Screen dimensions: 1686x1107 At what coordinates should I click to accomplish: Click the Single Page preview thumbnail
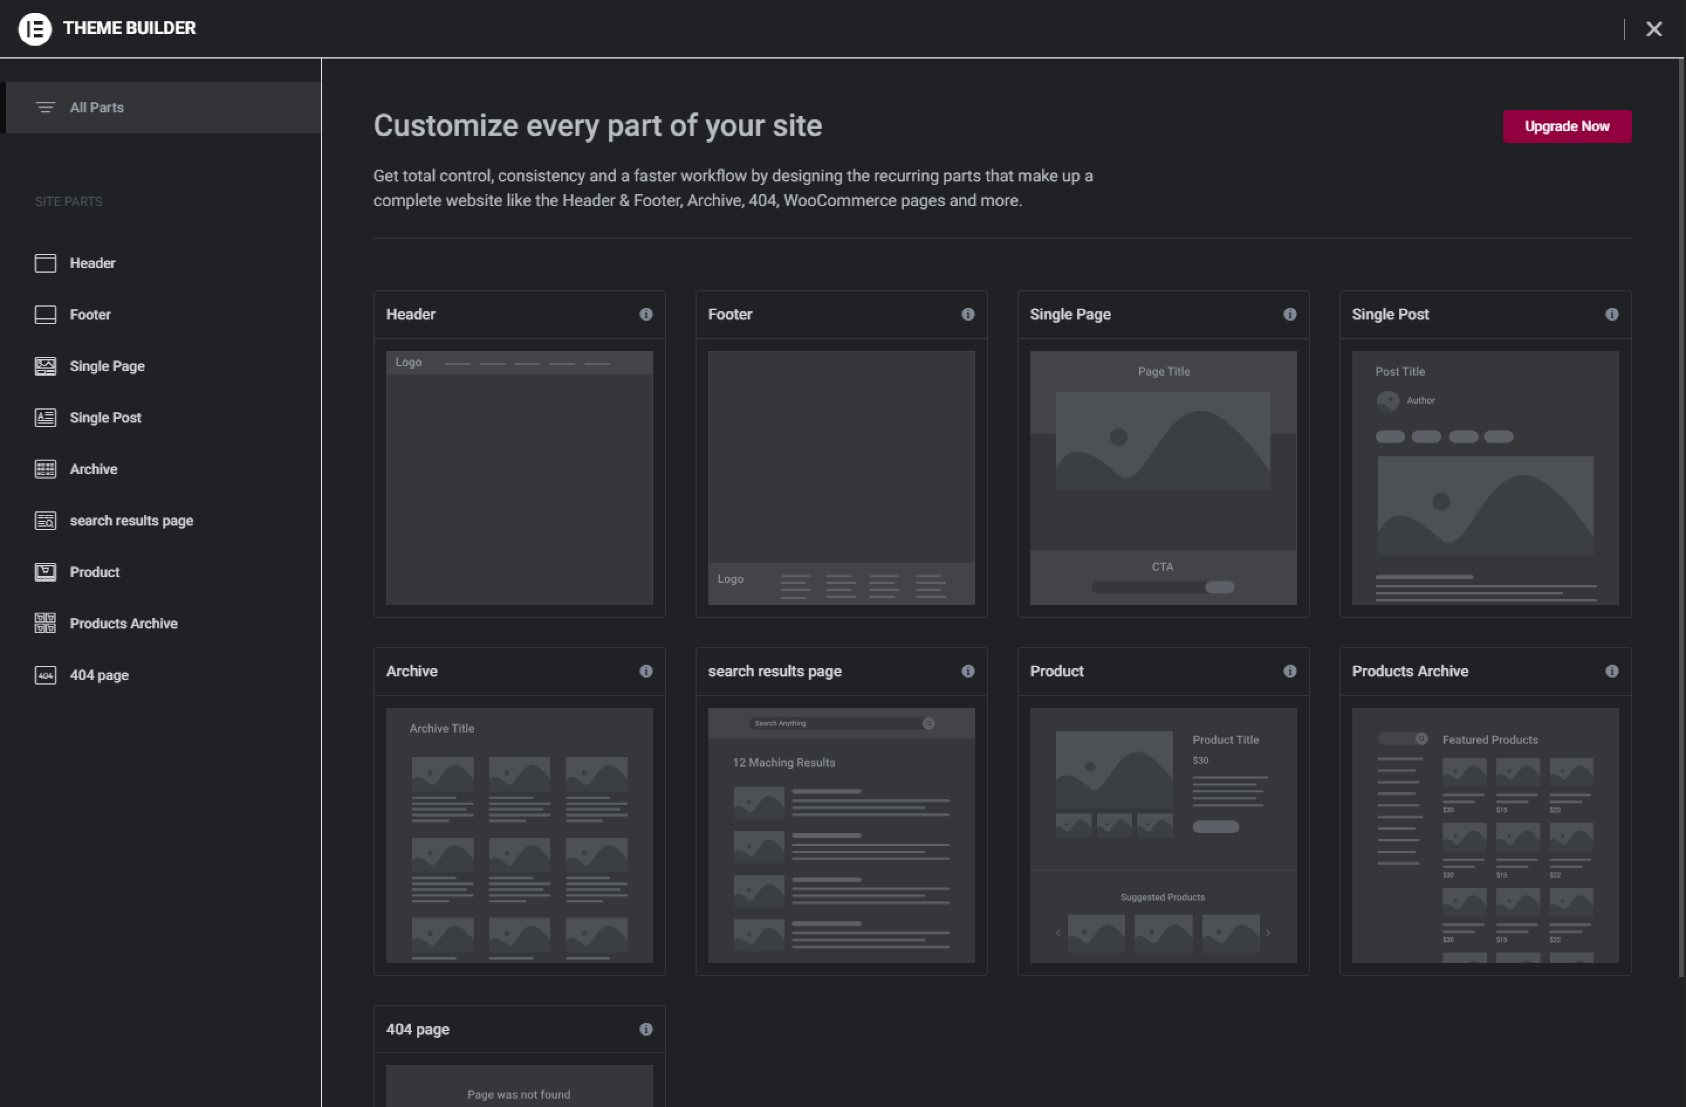(1163, 478)
